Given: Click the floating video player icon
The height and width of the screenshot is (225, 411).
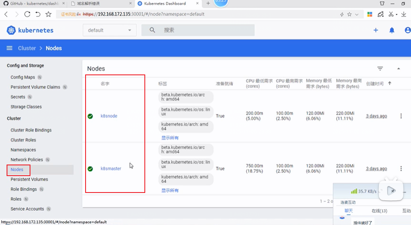Looking at the screenshot, I should click(391, 191).
